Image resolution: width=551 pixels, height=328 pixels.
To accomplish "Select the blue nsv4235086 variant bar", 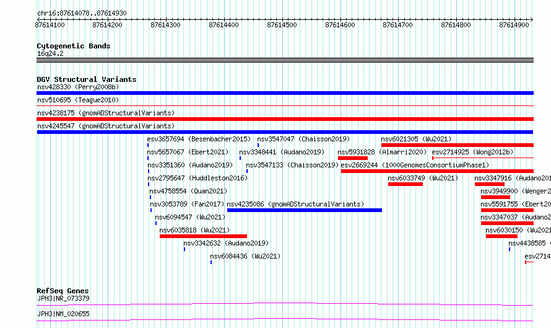I will 305,210.
